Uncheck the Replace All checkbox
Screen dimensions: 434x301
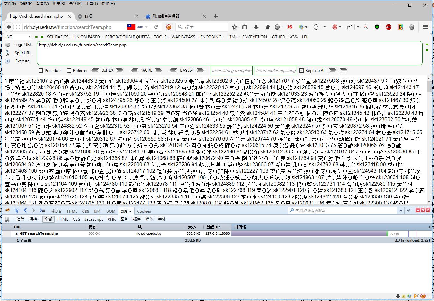[x=301, y=70]
